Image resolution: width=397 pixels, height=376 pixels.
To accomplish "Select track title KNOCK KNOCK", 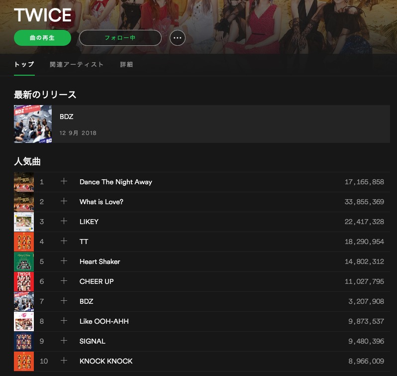I will click(106, 361).
